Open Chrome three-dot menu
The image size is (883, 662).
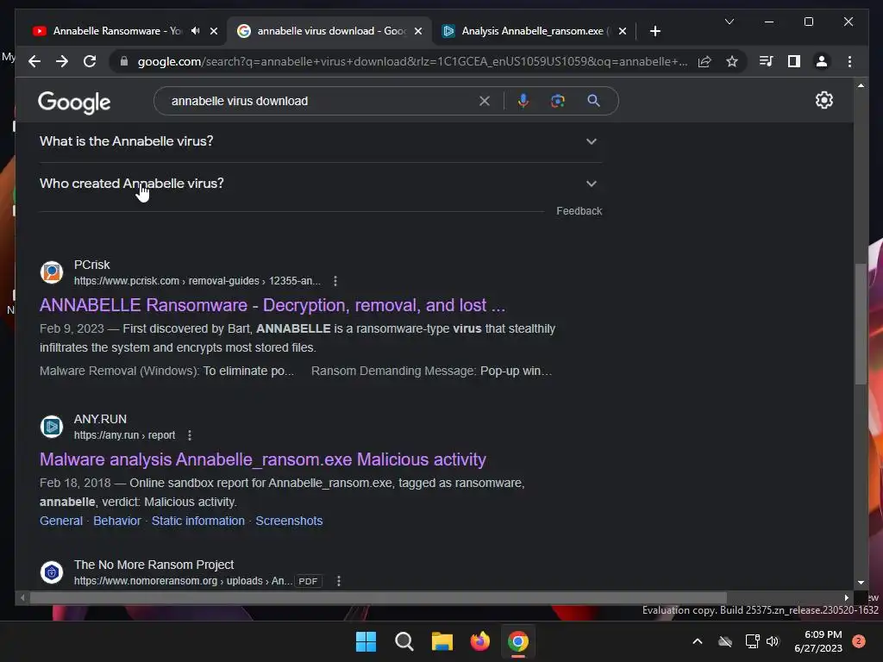(x=849, y=61)
